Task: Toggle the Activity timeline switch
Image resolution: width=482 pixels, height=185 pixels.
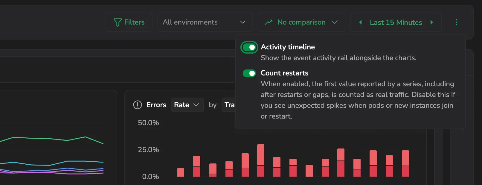Action: [249, 47]
